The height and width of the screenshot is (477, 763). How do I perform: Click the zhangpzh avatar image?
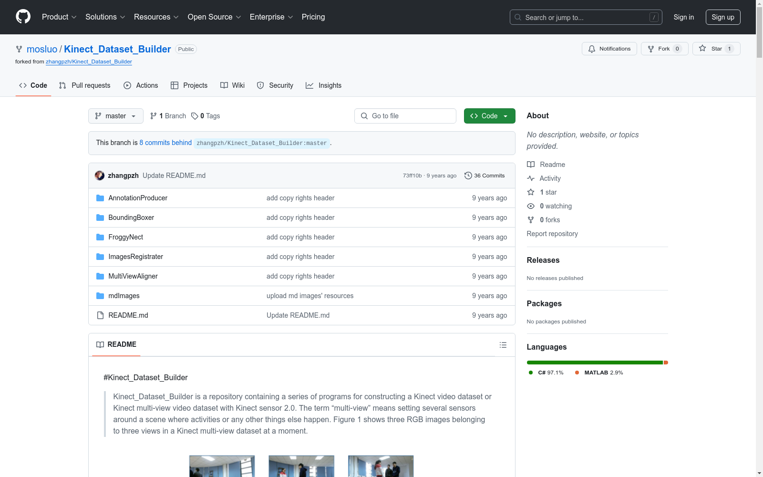click(x=100, y=176)
